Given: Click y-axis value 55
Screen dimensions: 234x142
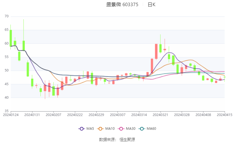Looking at the screenshot, I should pos(6,57).
